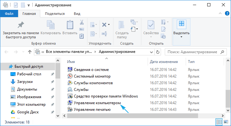Click the search magnifier icon

coord(222,52)
